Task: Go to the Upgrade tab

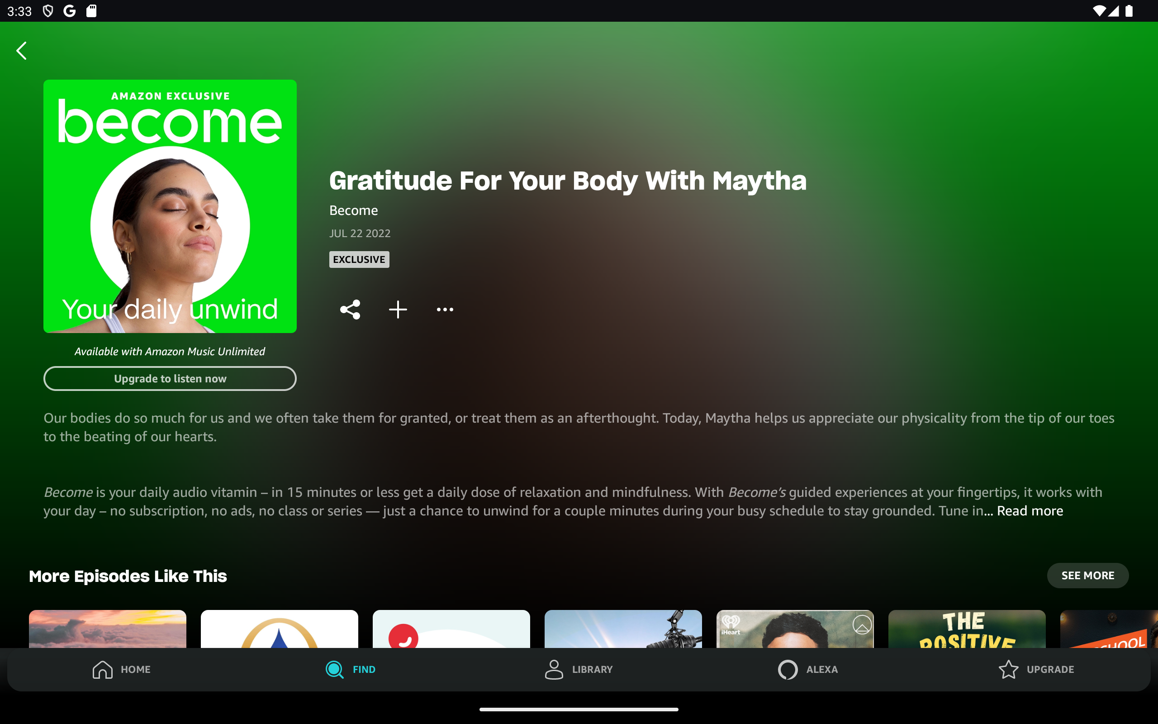Action: [1036, 669]
